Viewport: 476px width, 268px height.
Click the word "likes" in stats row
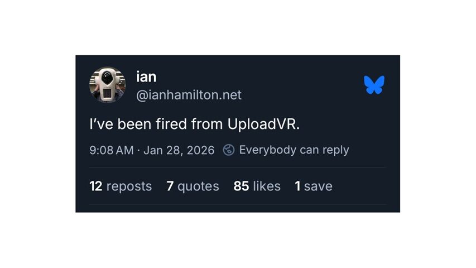(267, 186)
